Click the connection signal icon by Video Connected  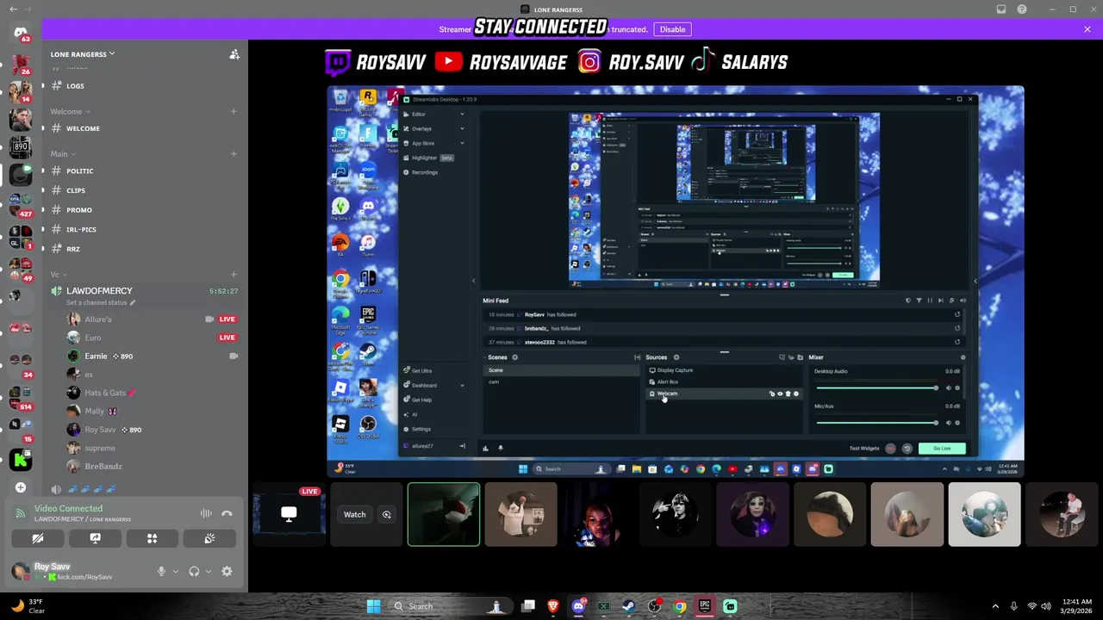coord(20,513)
